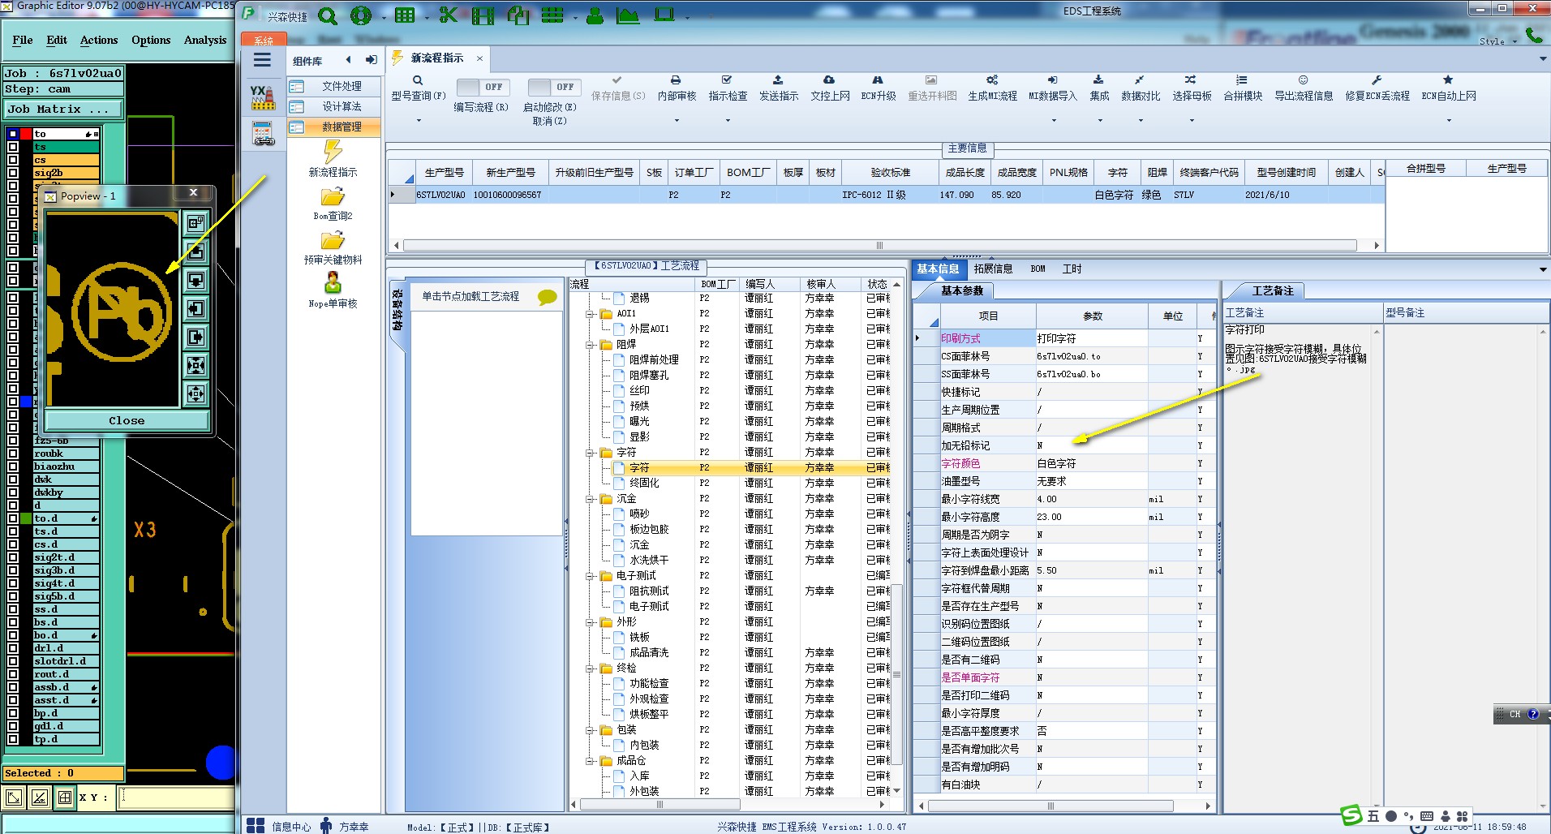The image size is (1551, 834).
Task: Click the 选择母板 shuffle icon
Action: pos(1190,80)
